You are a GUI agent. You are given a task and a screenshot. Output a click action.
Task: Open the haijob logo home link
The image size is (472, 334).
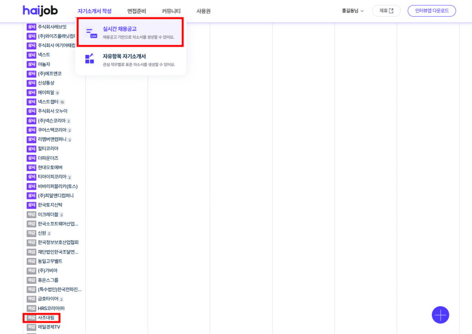point(41,11)
